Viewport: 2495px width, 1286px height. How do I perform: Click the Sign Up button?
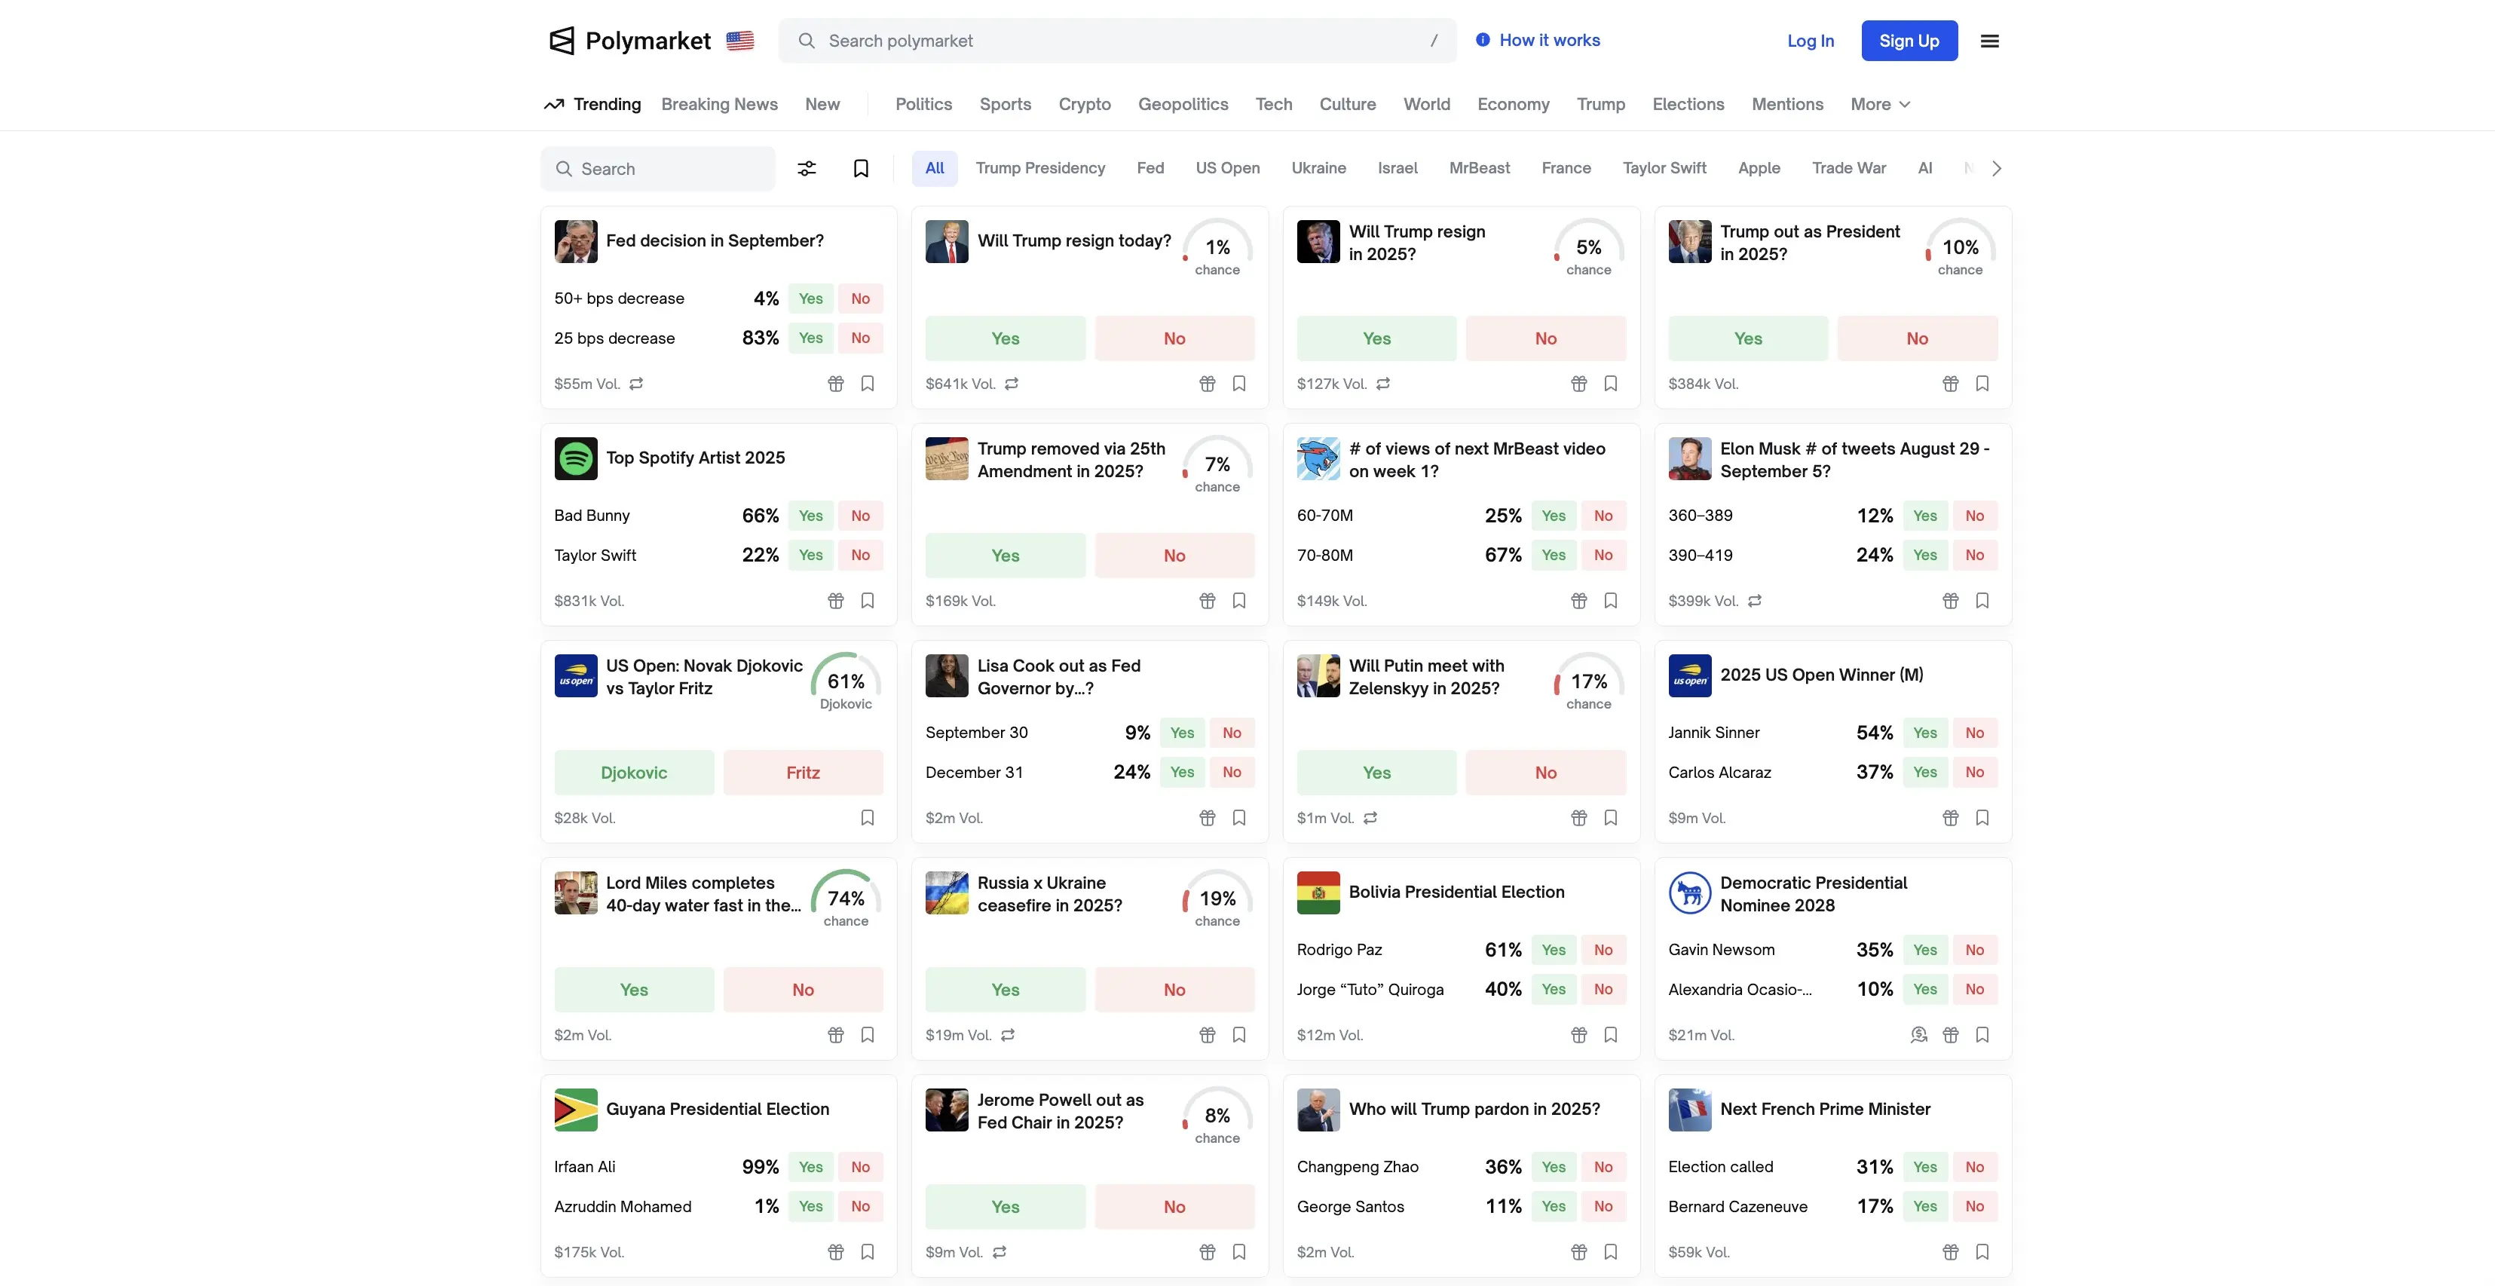1909,41
